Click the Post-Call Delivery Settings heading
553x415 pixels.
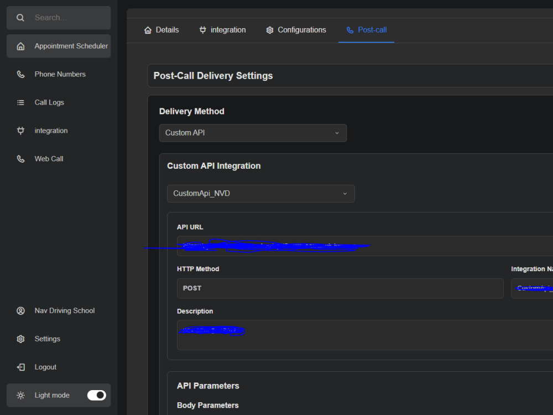coord(213,76)
